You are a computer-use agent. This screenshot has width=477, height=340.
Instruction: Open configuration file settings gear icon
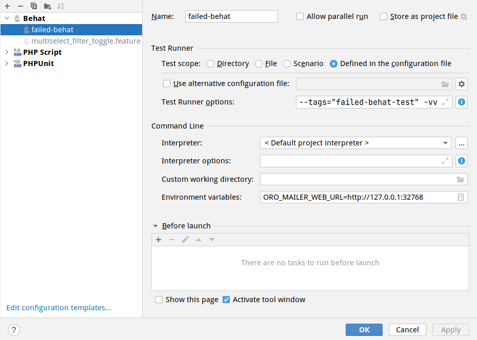(x=461, y=84)
